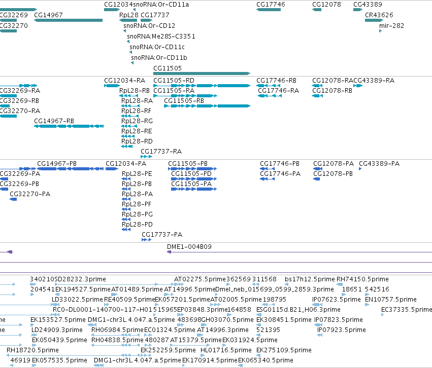Click the CG12078-PA protein label

334,164
